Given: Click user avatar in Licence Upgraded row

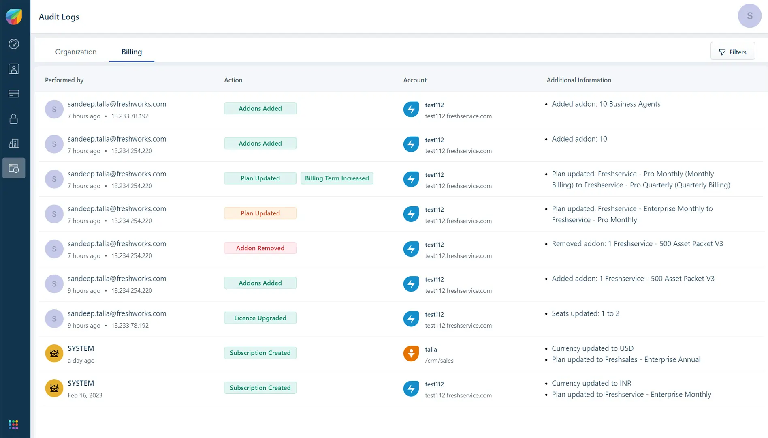Looking at the screenshot, I should [54, 318].
